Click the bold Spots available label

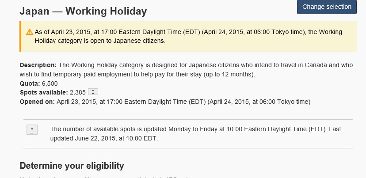coord(44,92)
